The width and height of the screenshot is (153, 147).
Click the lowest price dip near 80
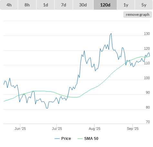(47, 108)
